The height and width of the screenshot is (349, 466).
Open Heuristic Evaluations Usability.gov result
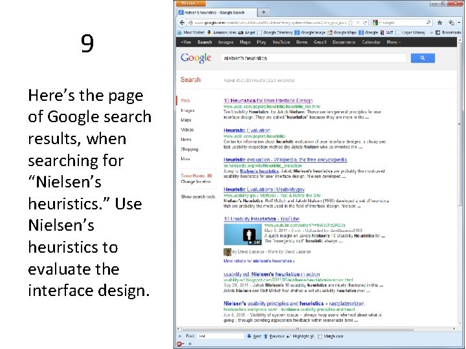[x=264, y=189]
